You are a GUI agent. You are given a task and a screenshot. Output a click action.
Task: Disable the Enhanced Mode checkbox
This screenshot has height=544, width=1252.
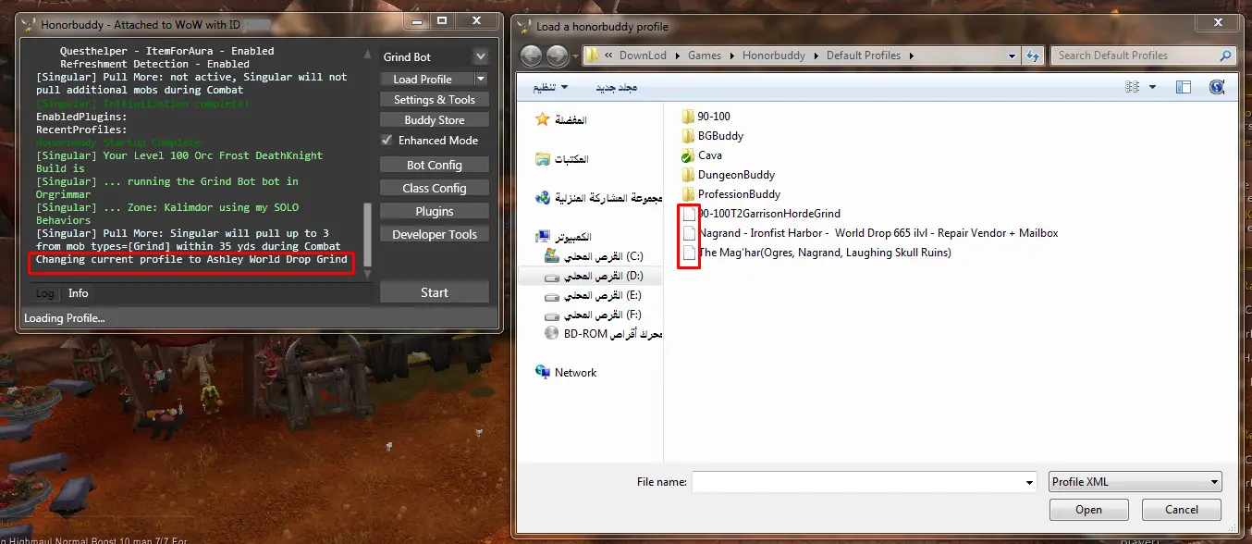[x=387, y=141]
